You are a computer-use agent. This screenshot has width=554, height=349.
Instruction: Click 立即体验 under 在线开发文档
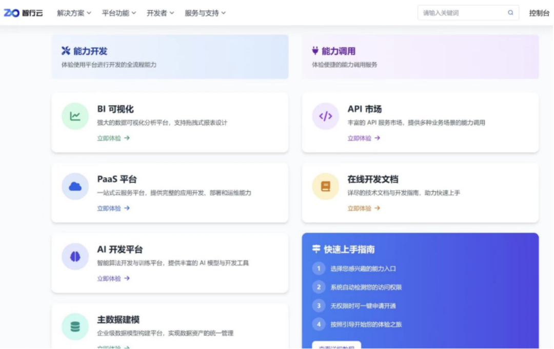(x=359, y=208)
